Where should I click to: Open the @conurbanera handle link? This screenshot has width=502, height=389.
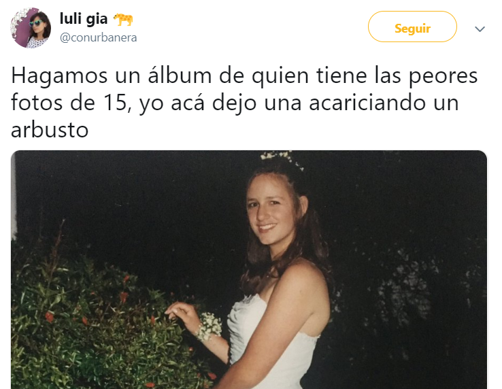(x=98, y=38)
